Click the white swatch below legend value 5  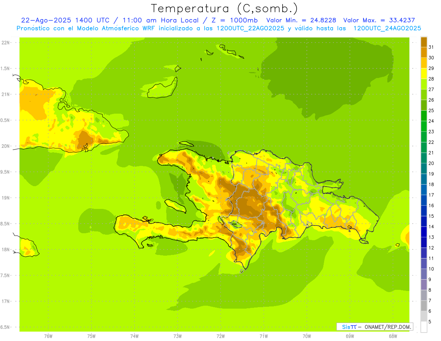pyautogui.click(x=424, y=327)
